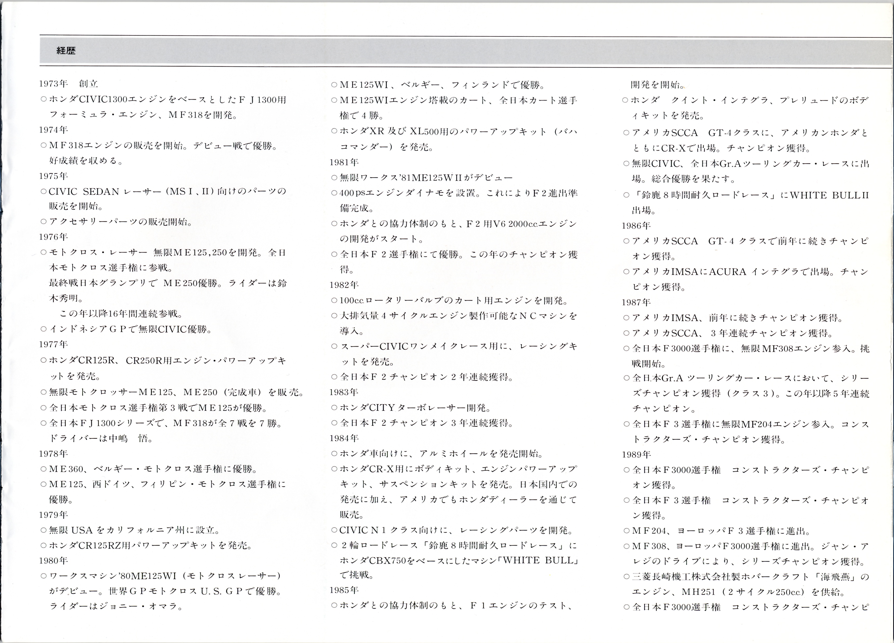The width and height of the screenshot is (894, 643).
Task: Click bullet circle before 100ccロータリーバルブ entry
Action: (334, 301)
